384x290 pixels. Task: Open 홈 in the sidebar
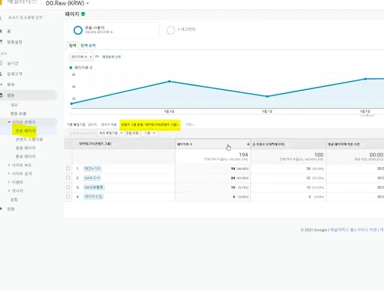(9, 31)
